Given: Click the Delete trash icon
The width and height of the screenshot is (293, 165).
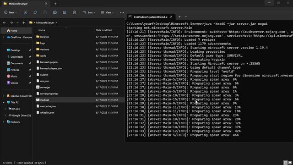Looking at the screenshot, I should [x=74, y=12].
